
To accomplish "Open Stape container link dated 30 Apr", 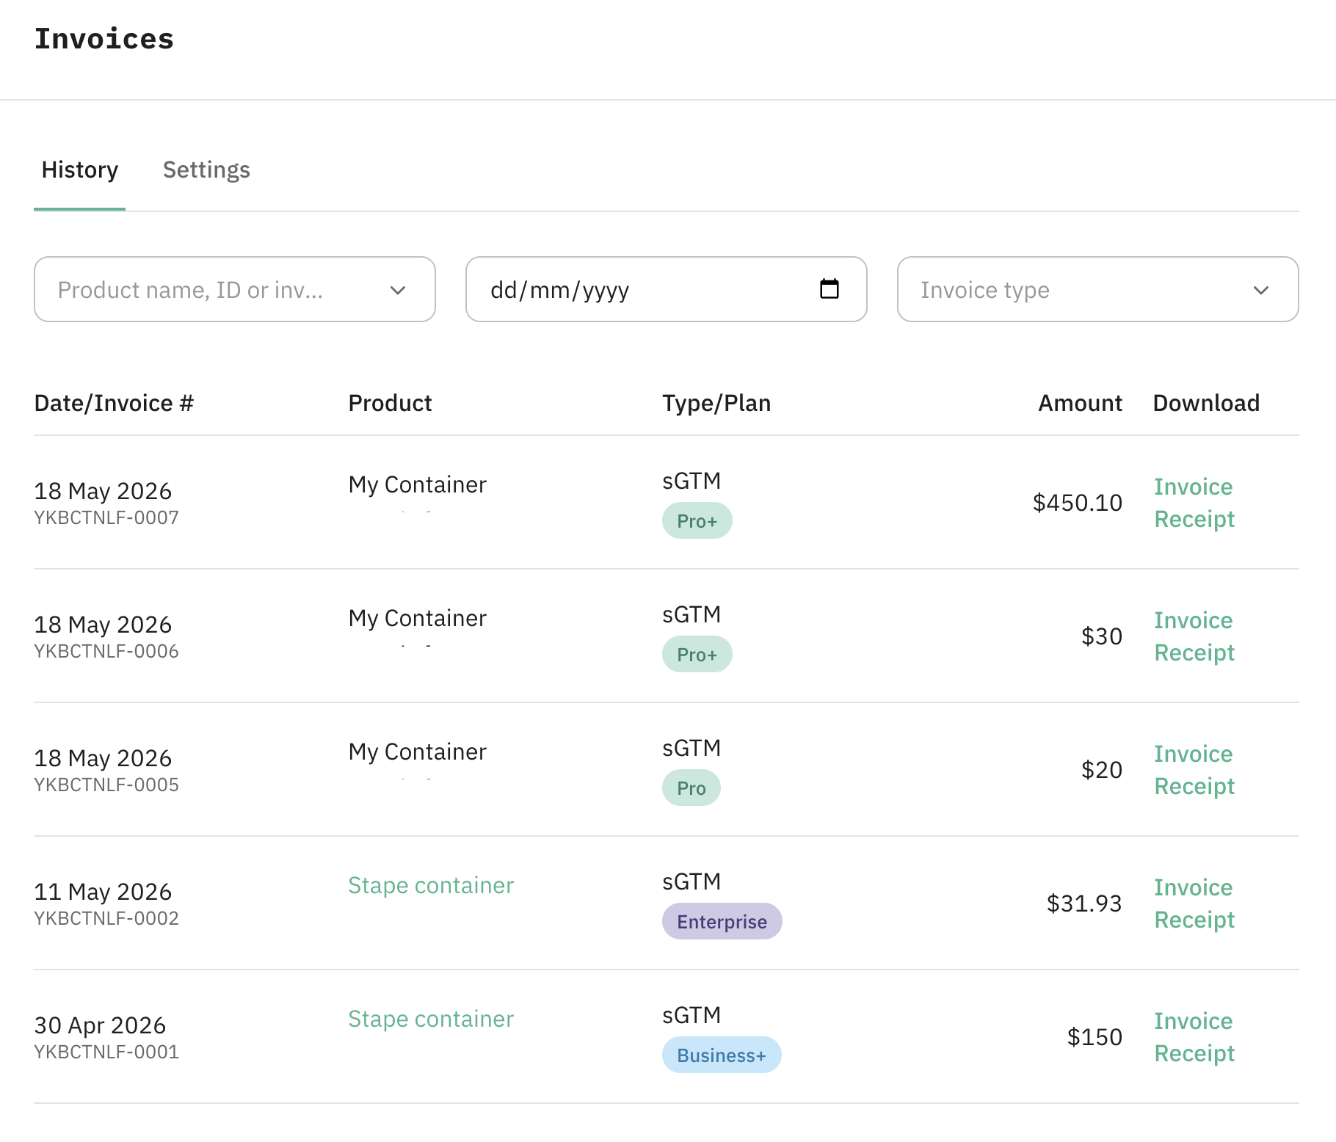I will coord(431,1019).
